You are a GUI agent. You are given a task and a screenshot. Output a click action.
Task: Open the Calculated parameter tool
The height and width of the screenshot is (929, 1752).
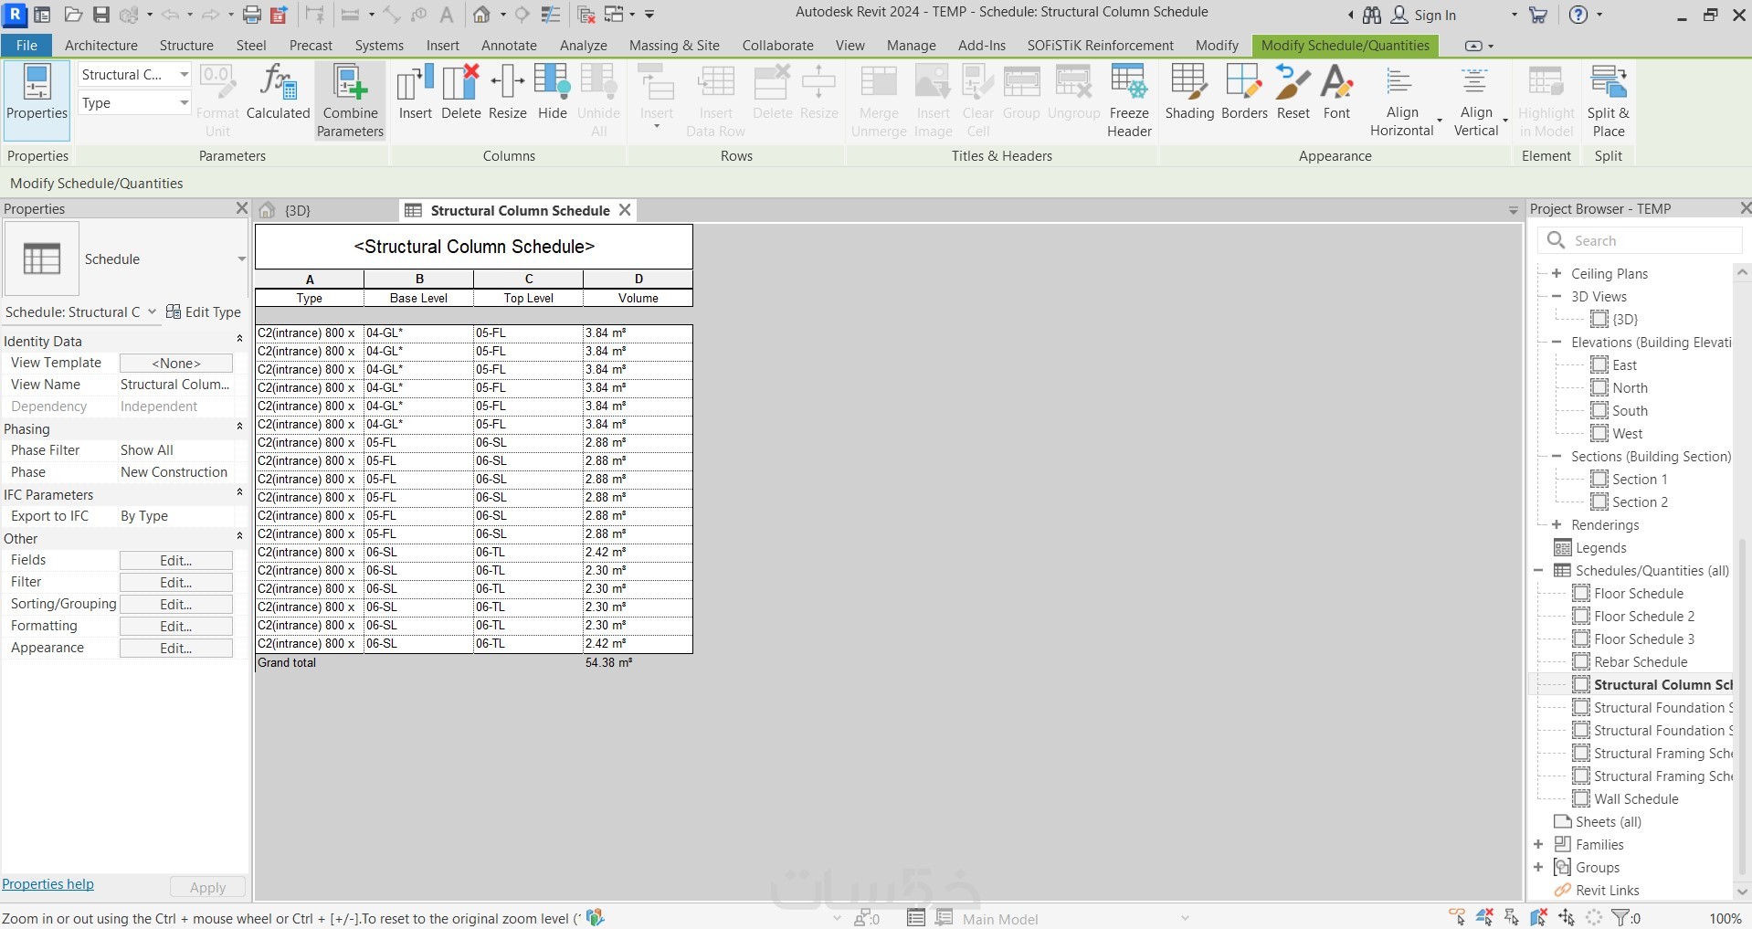(x=278, y=93)
